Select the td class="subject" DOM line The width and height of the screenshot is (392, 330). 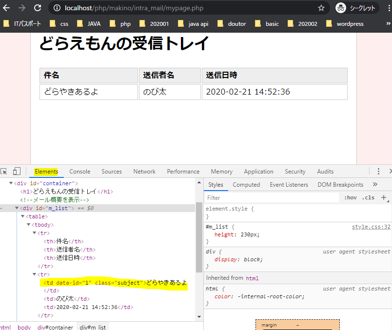(x=115, y=283)
